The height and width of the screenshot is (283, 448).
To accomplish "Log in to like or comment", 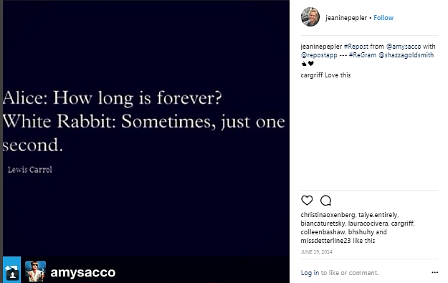I will coord(310,273).
